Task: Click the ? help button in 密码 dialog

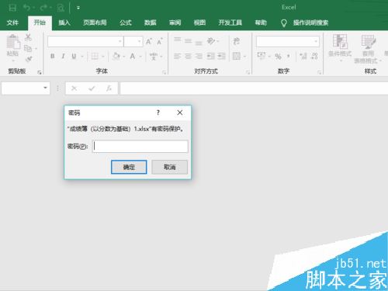Action: pos(158,113)
